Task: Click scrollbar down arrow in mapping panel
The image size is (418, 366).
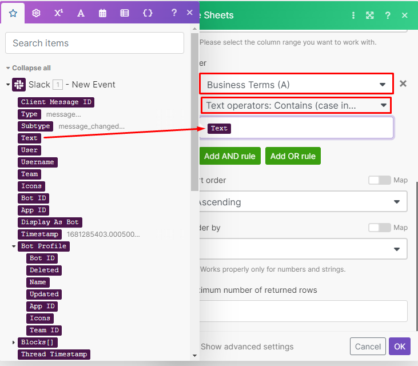Action: [x=194, y=355]
